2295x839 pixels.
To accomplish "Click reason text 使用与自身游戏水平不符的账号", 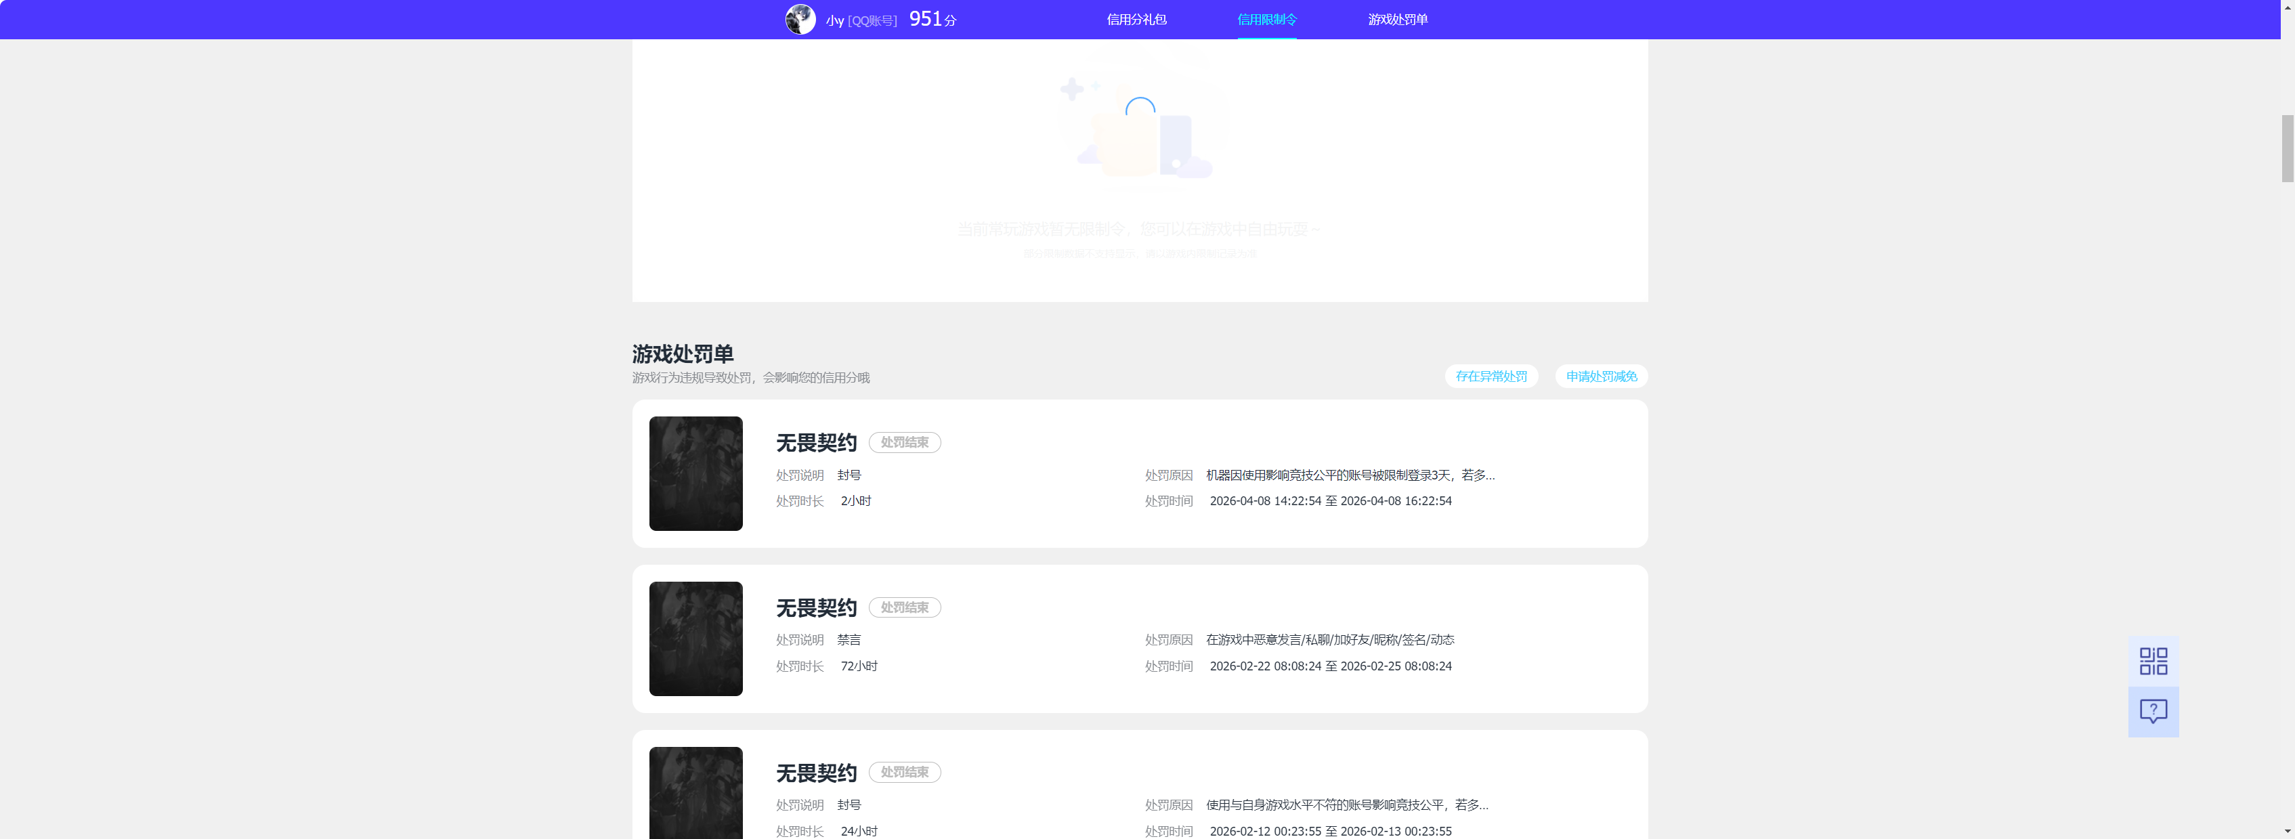I will [1346, 805].
